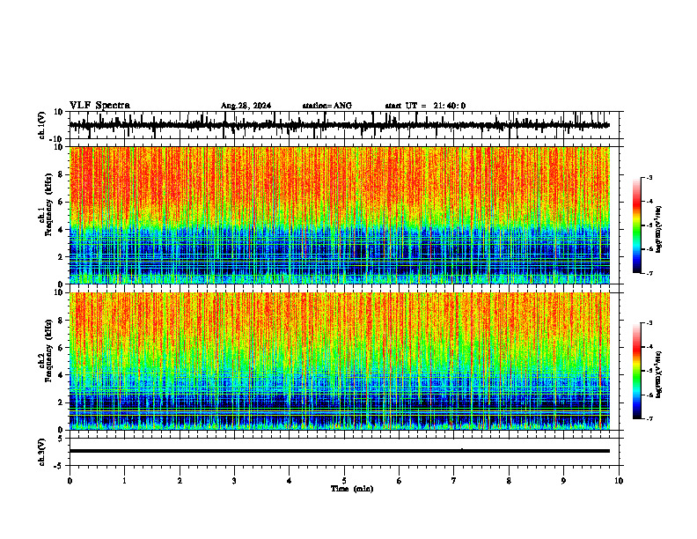697x539 pixels.
Task: Click inside the ch.1 spectrogram panel
Action: [x=340, y=215]
